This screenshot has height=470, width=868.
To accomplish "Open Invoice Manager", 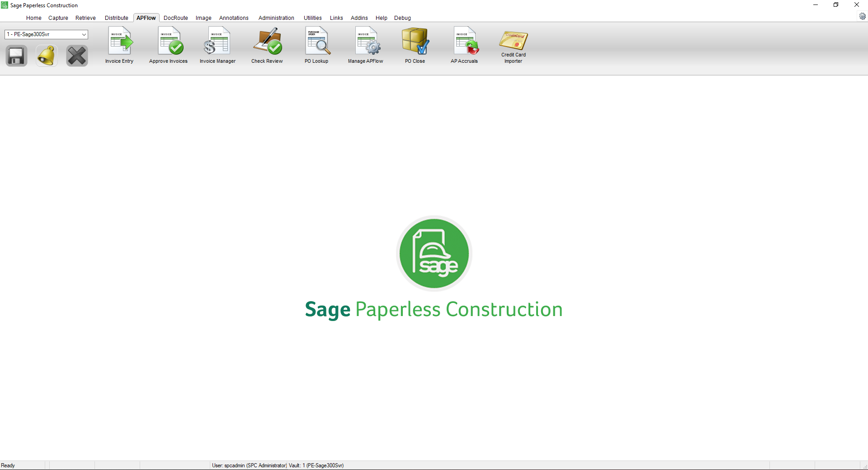I will 217,46.
